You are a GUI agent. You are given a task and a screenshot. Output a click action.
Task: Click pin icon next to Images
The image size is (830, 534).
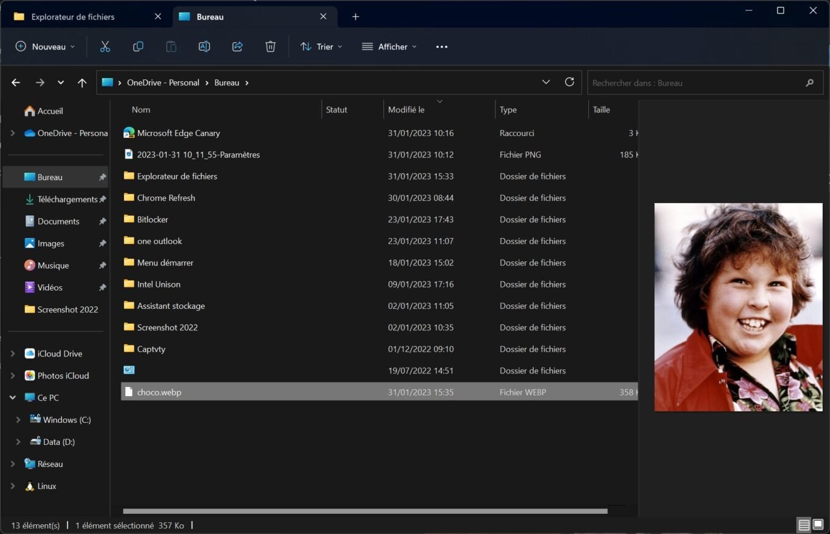click(x=103, y=244)
